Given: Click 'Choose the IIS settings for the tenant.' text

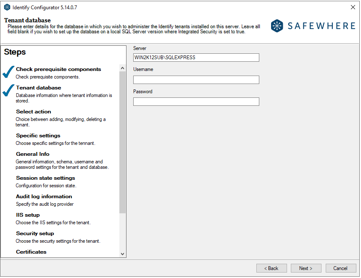Looking at the screenshot, I should tap(53, 223).
